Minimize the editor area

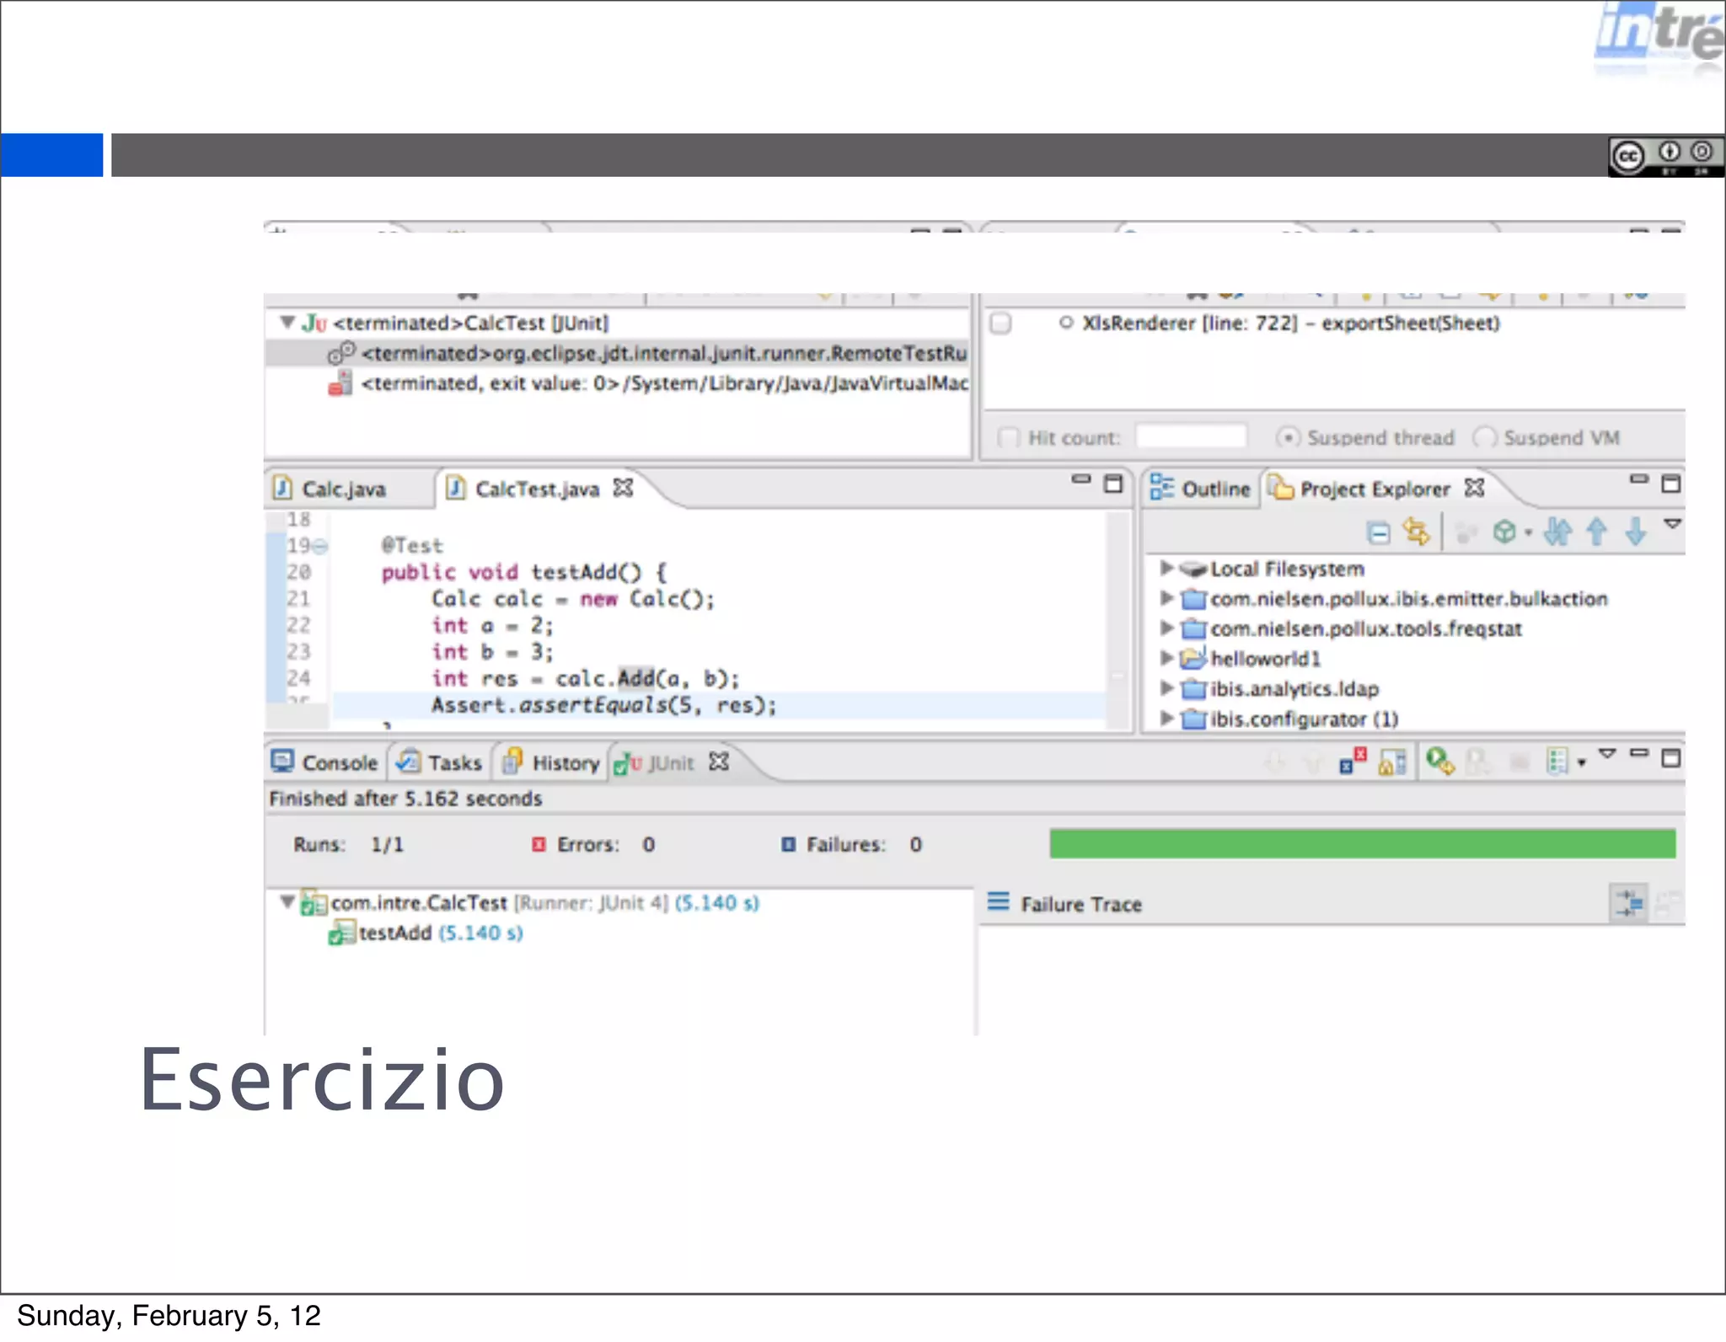click(1081, 479)
